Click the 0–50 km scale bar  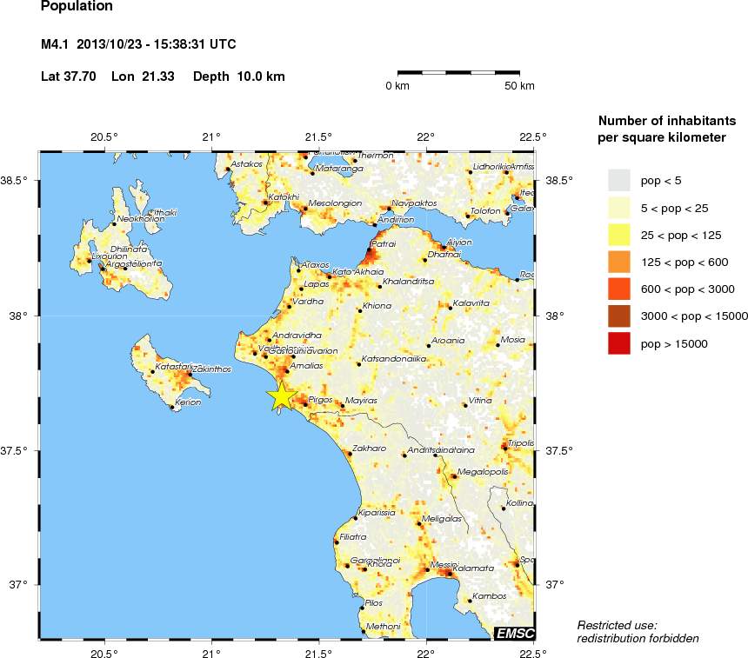[458, 74]
